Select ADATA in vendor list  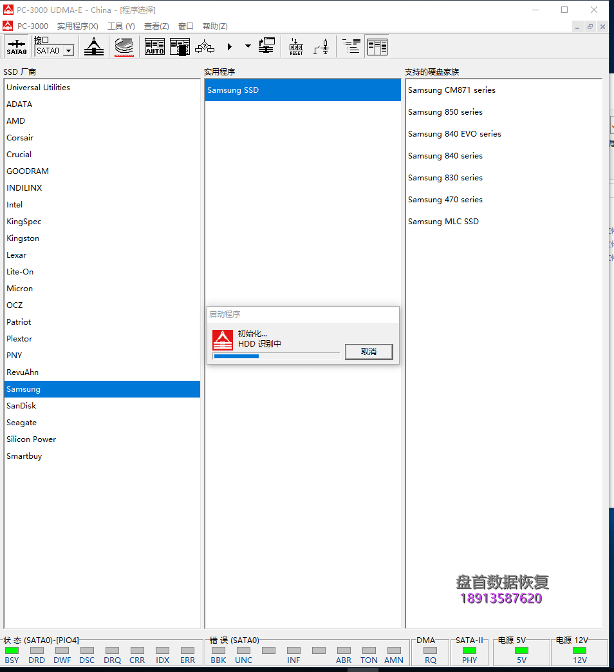point(102,104)
